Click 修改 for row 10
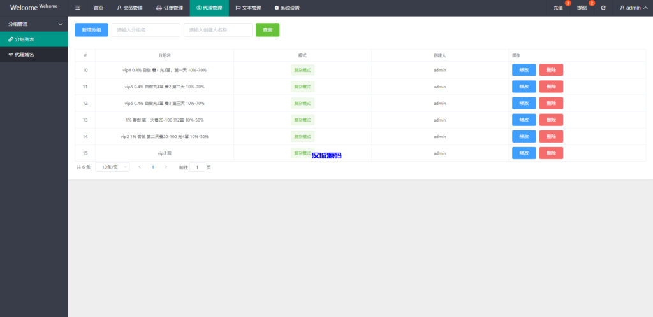 coord(524,70)
